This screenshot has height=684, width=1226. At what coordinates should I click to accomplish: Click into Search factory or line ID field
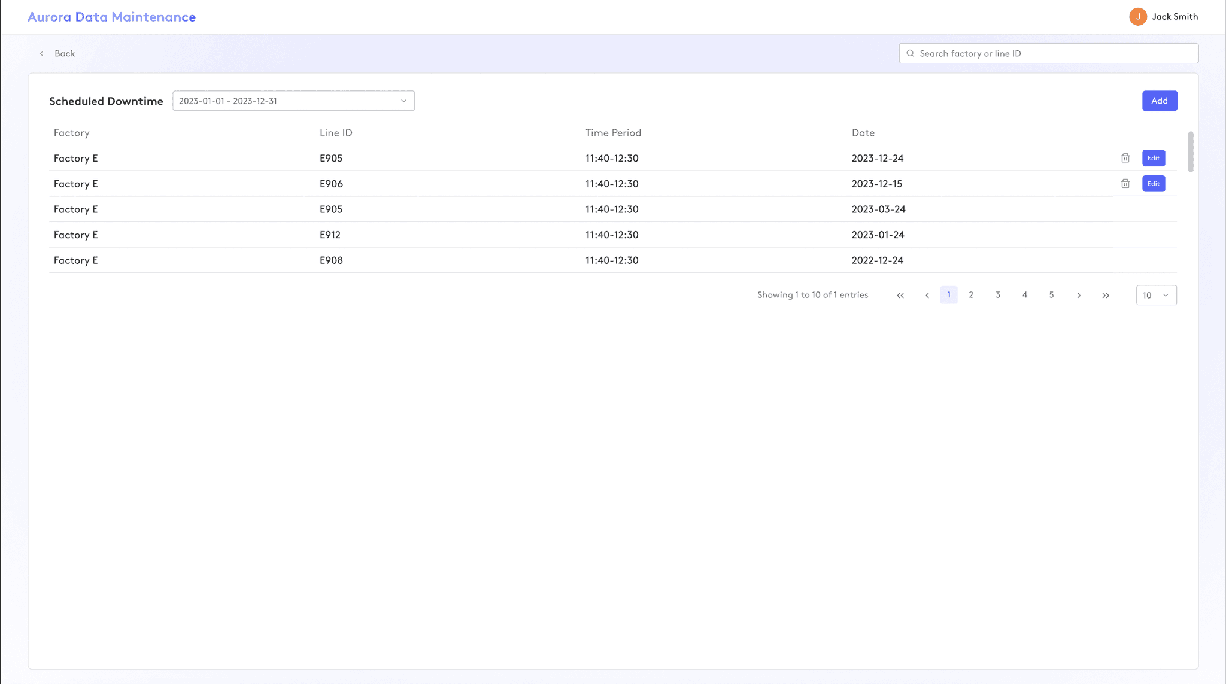click(1054, 53)
